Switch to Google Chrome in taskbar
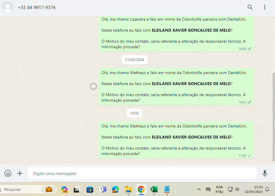Image resolution: width=275 pixels, height=196 pixels. tap(141, 189)
